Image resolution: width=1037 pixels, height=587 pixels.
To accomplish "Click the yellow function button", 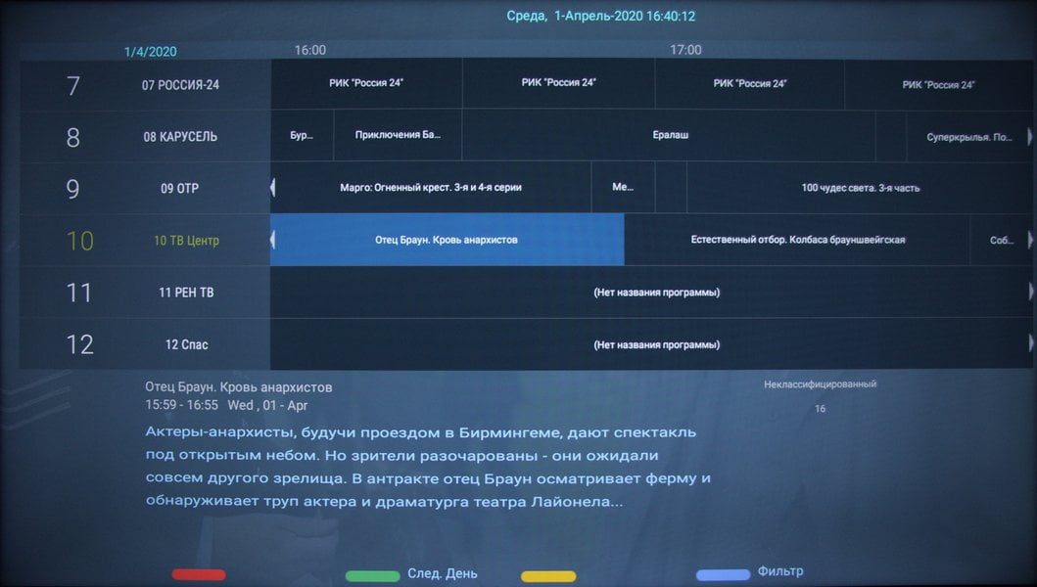I will [x=548, y=576].
